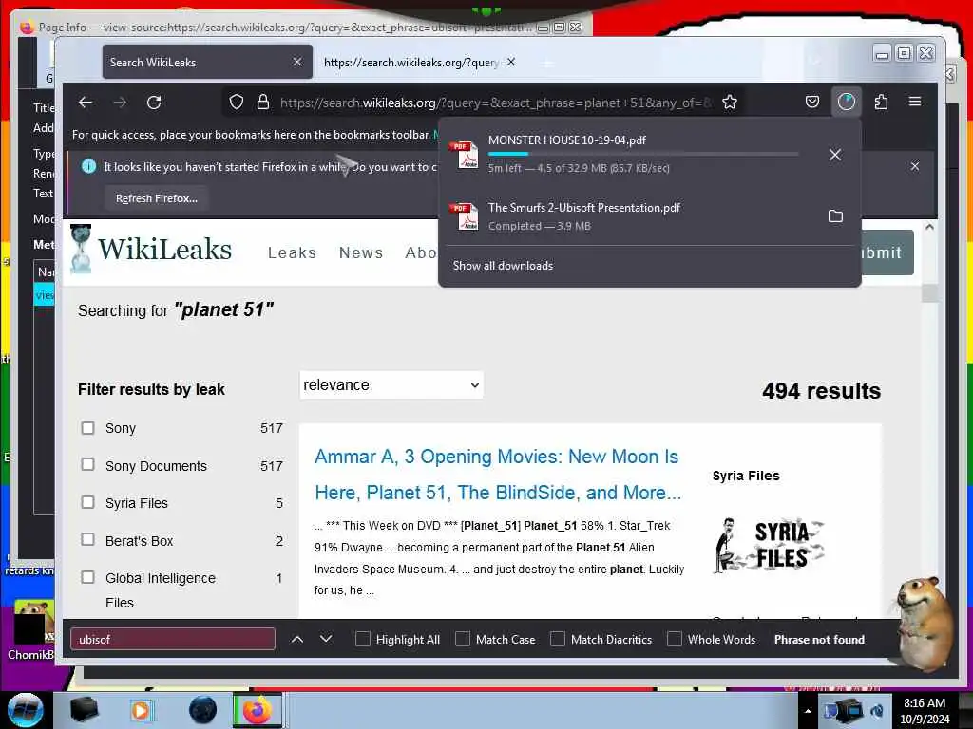Click the WikiLeaks logo
973x729 pixels.
(x=151, y=250)
